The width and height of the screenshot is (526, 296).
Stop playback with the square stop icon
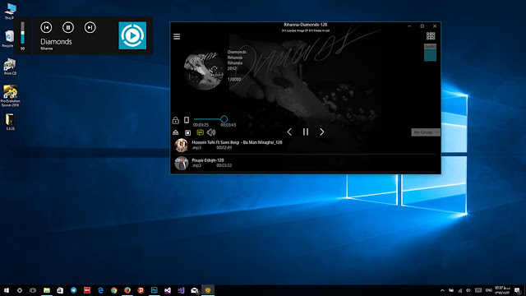(x=188, y=132)
